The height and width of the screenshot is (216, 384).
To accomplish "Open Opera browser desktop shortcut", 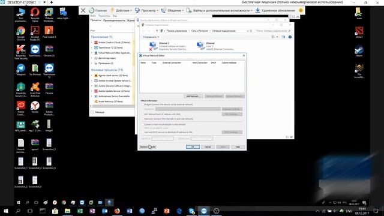I will point(35,14).
